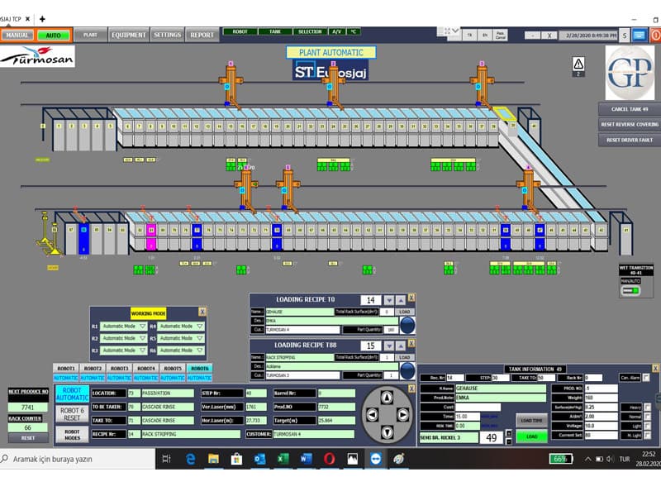Click the red power shutdown icon
The image size is (661, 496).
point(655,35)
